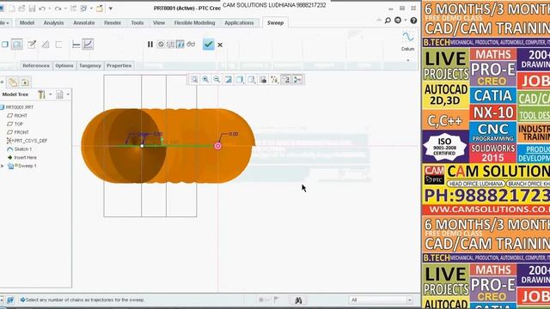The height and width of the screenshot is (309, 550).
Task: Click the Folder Browser tab icon
Action: [x=13, y=82]
